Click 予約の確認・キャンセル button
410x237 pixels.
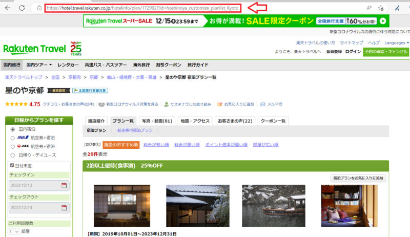click(x=385, y=52)
